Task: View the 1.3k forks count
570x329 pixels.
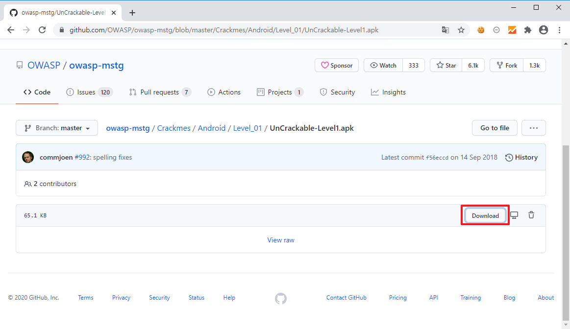Action: [534, 66]
